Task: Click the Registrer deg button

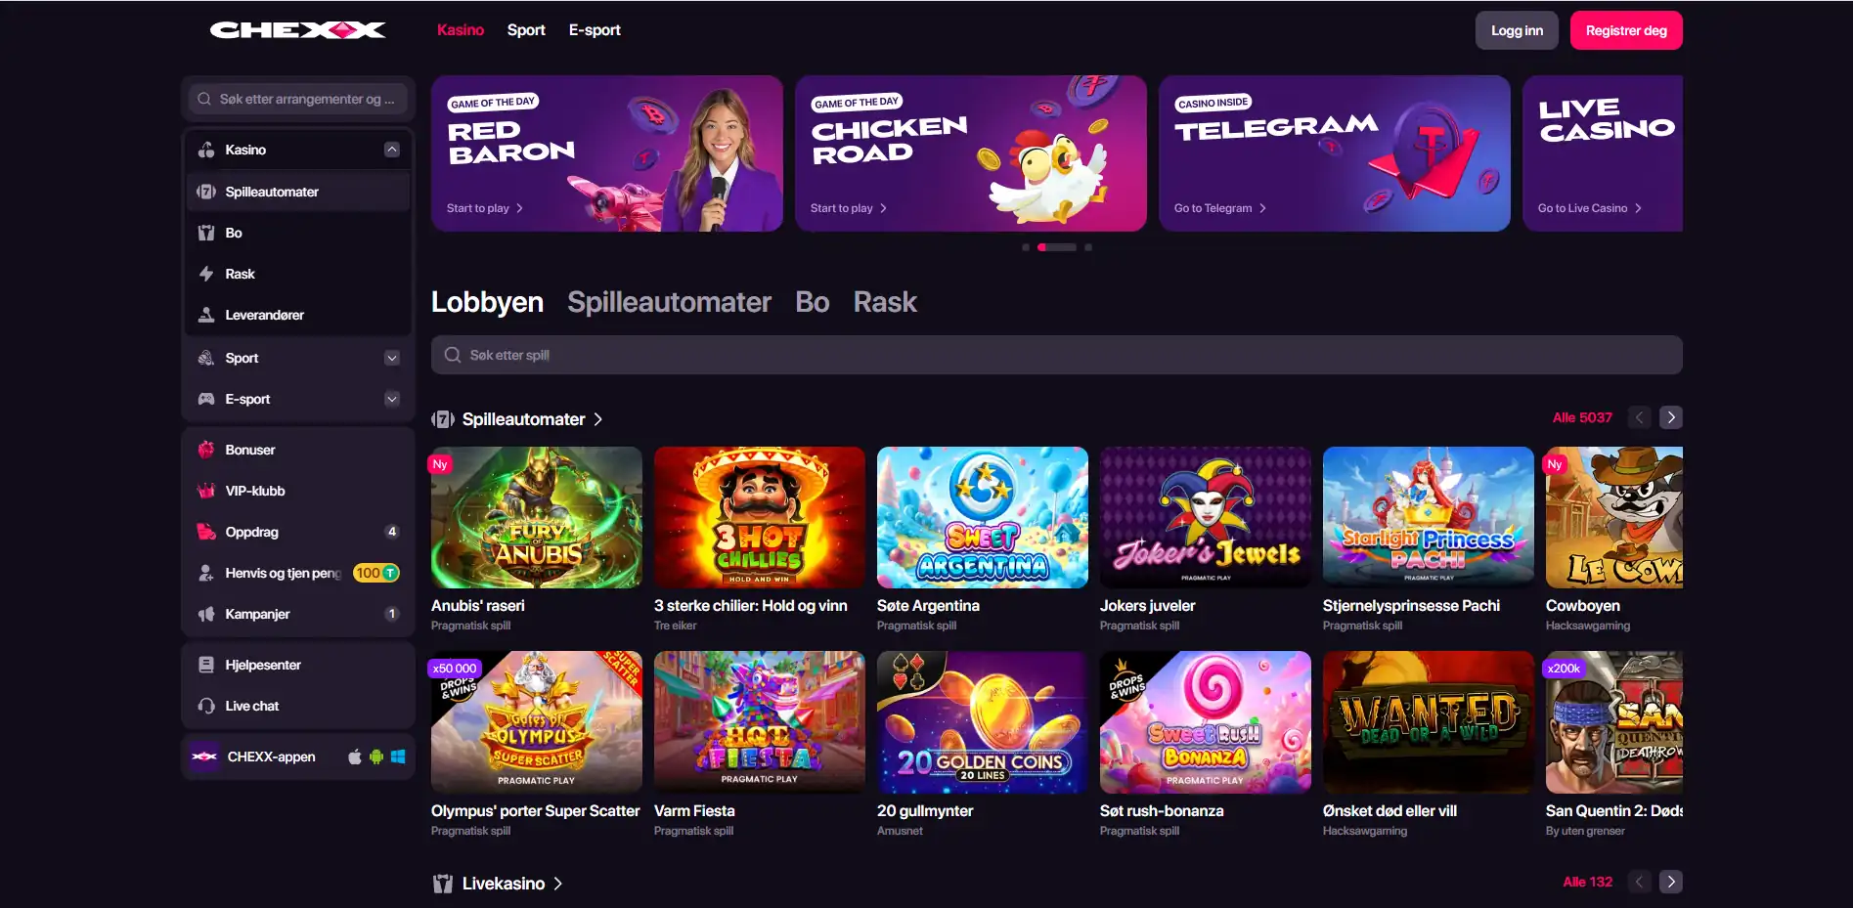Action: pyautogui.click(x=1626, y=30)
